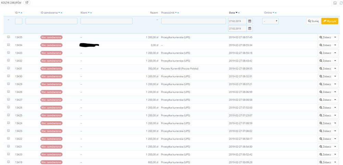Open actions arrow for cart 13432
Image resolution: width=343 pixels, height=165 pixels.
(335, 61)
